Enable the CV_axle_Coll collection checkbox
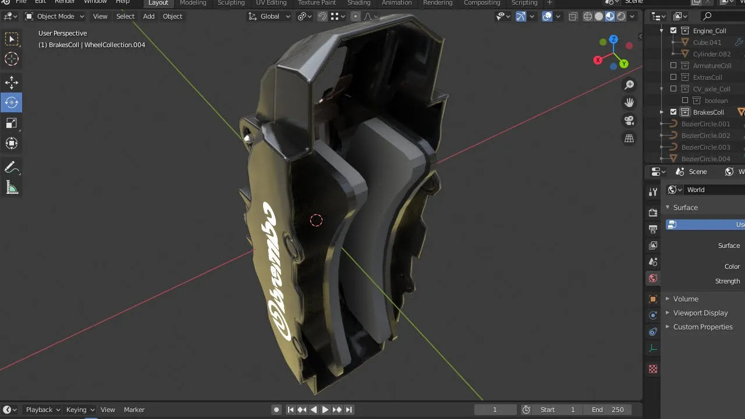The width and height of the screenshot is (745, 419). [x=673, y=89]
